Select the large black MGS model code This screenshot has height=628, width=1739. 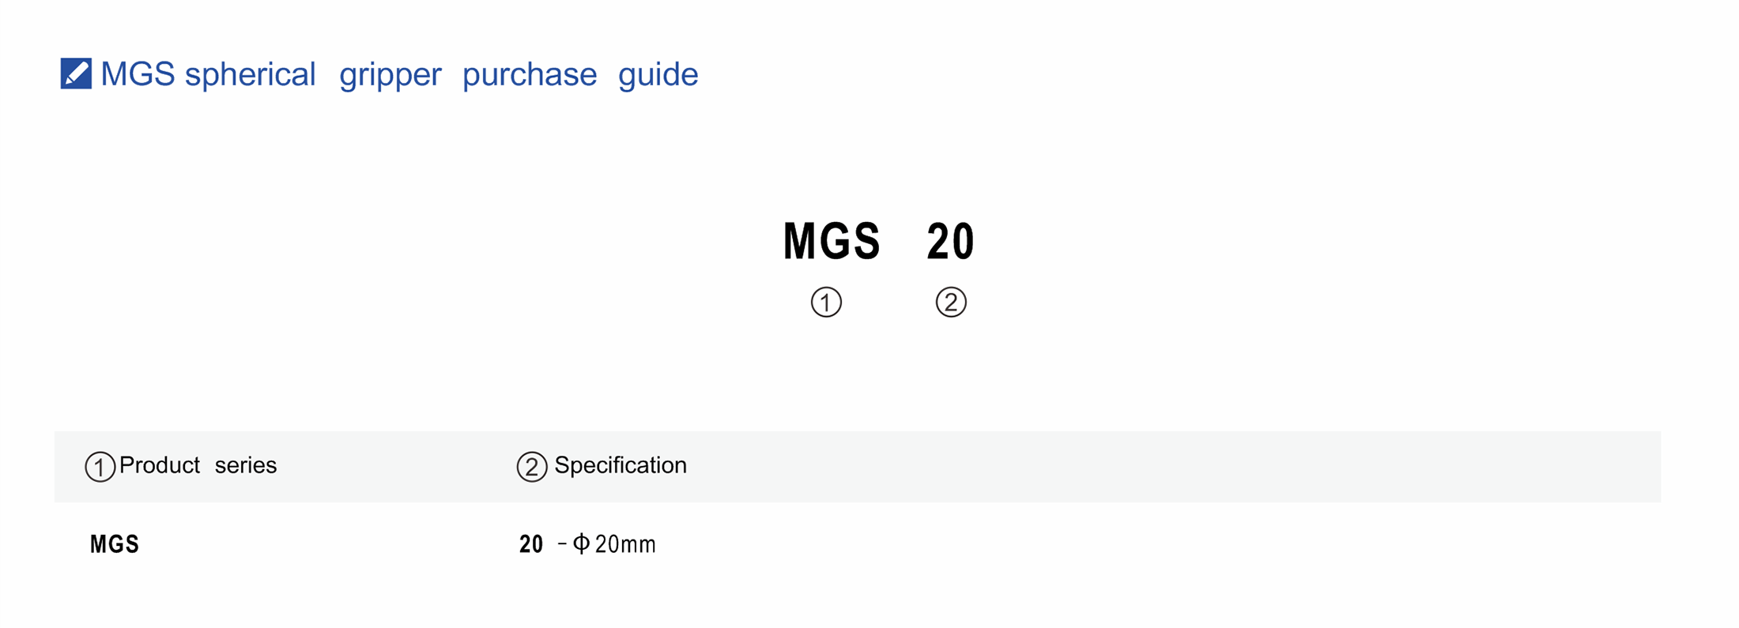(x=832, y=241)
